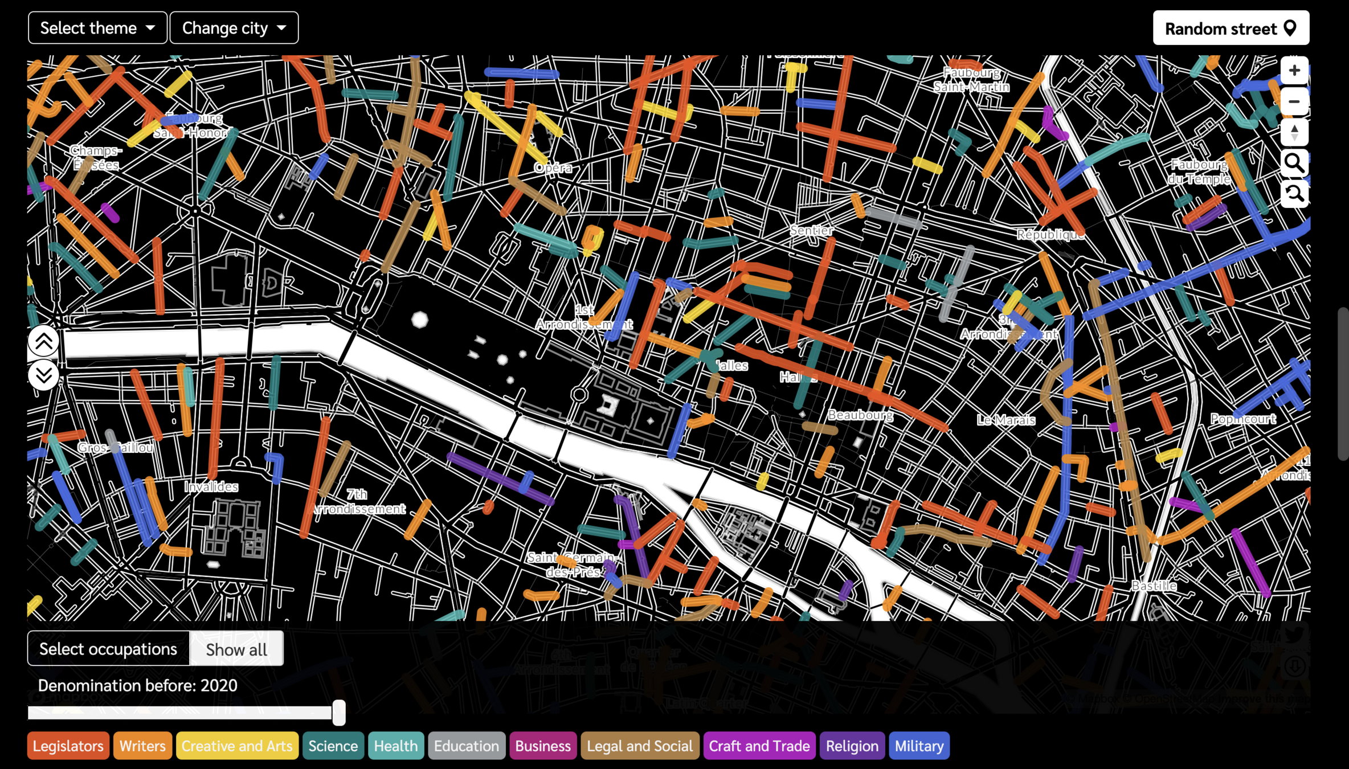This screenshot has height=769, width=1349.
Task: Open the Select theme dropdown
Action: point(97,28)
